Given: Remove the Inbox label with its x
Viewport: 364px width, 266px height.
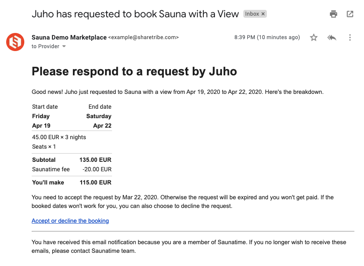Looking at the screenshot, I should [x=264, y=14].
